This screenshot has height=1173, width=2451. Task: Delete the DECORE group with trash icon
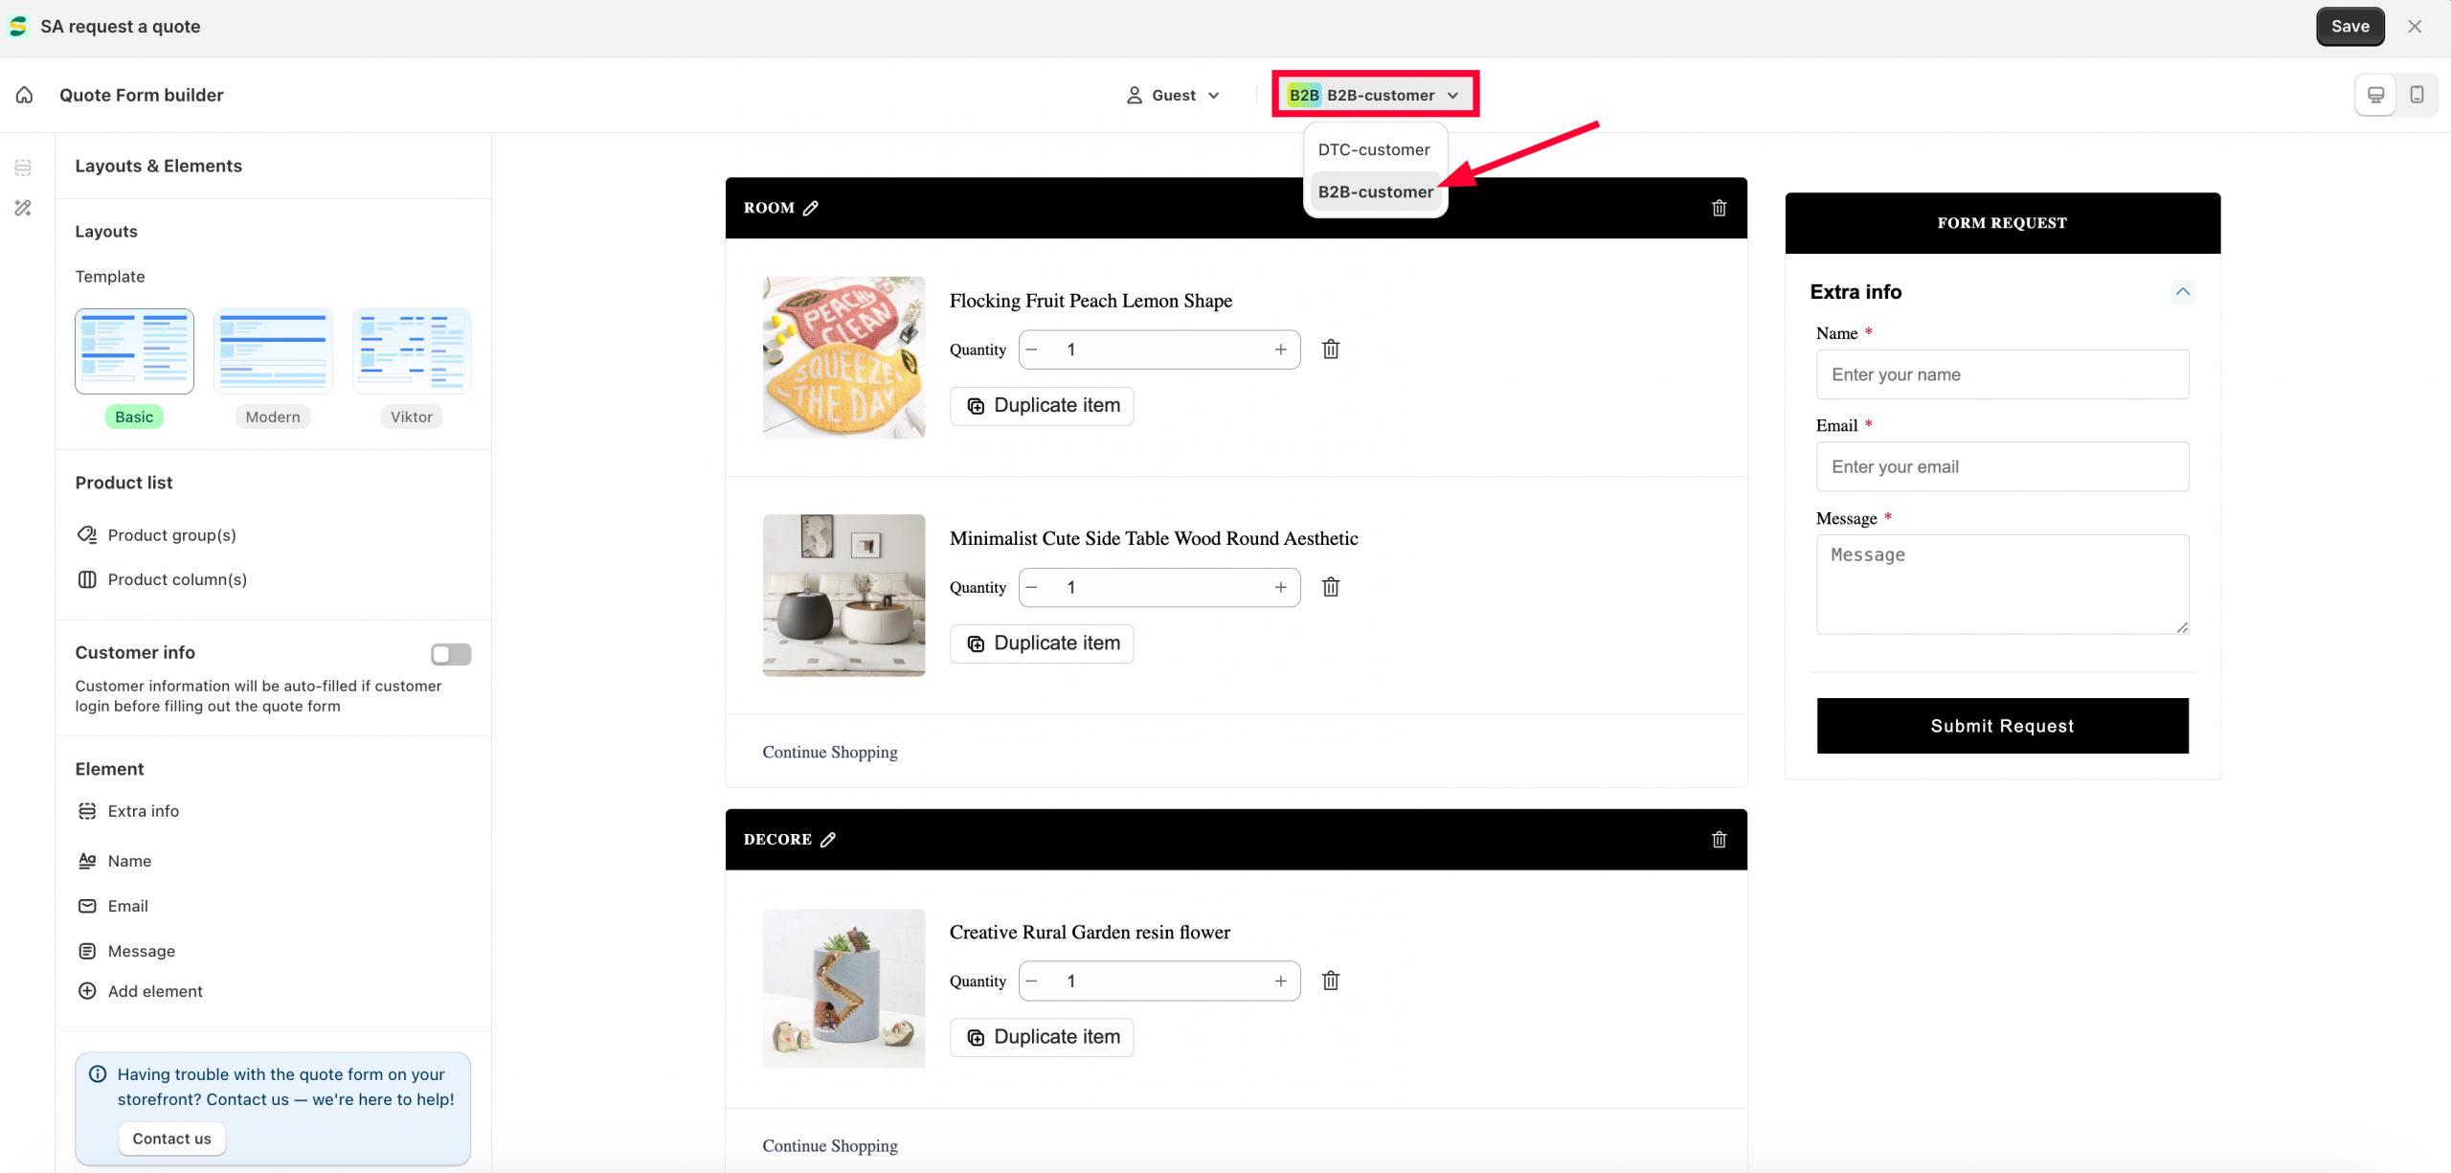1719,840
